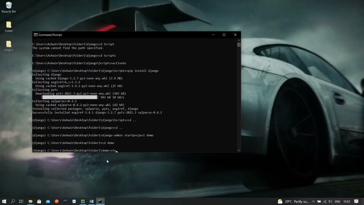Switch to Microsoft Word in the taskbar
Screen dimensions: 364x205
[x=92, y=201]
